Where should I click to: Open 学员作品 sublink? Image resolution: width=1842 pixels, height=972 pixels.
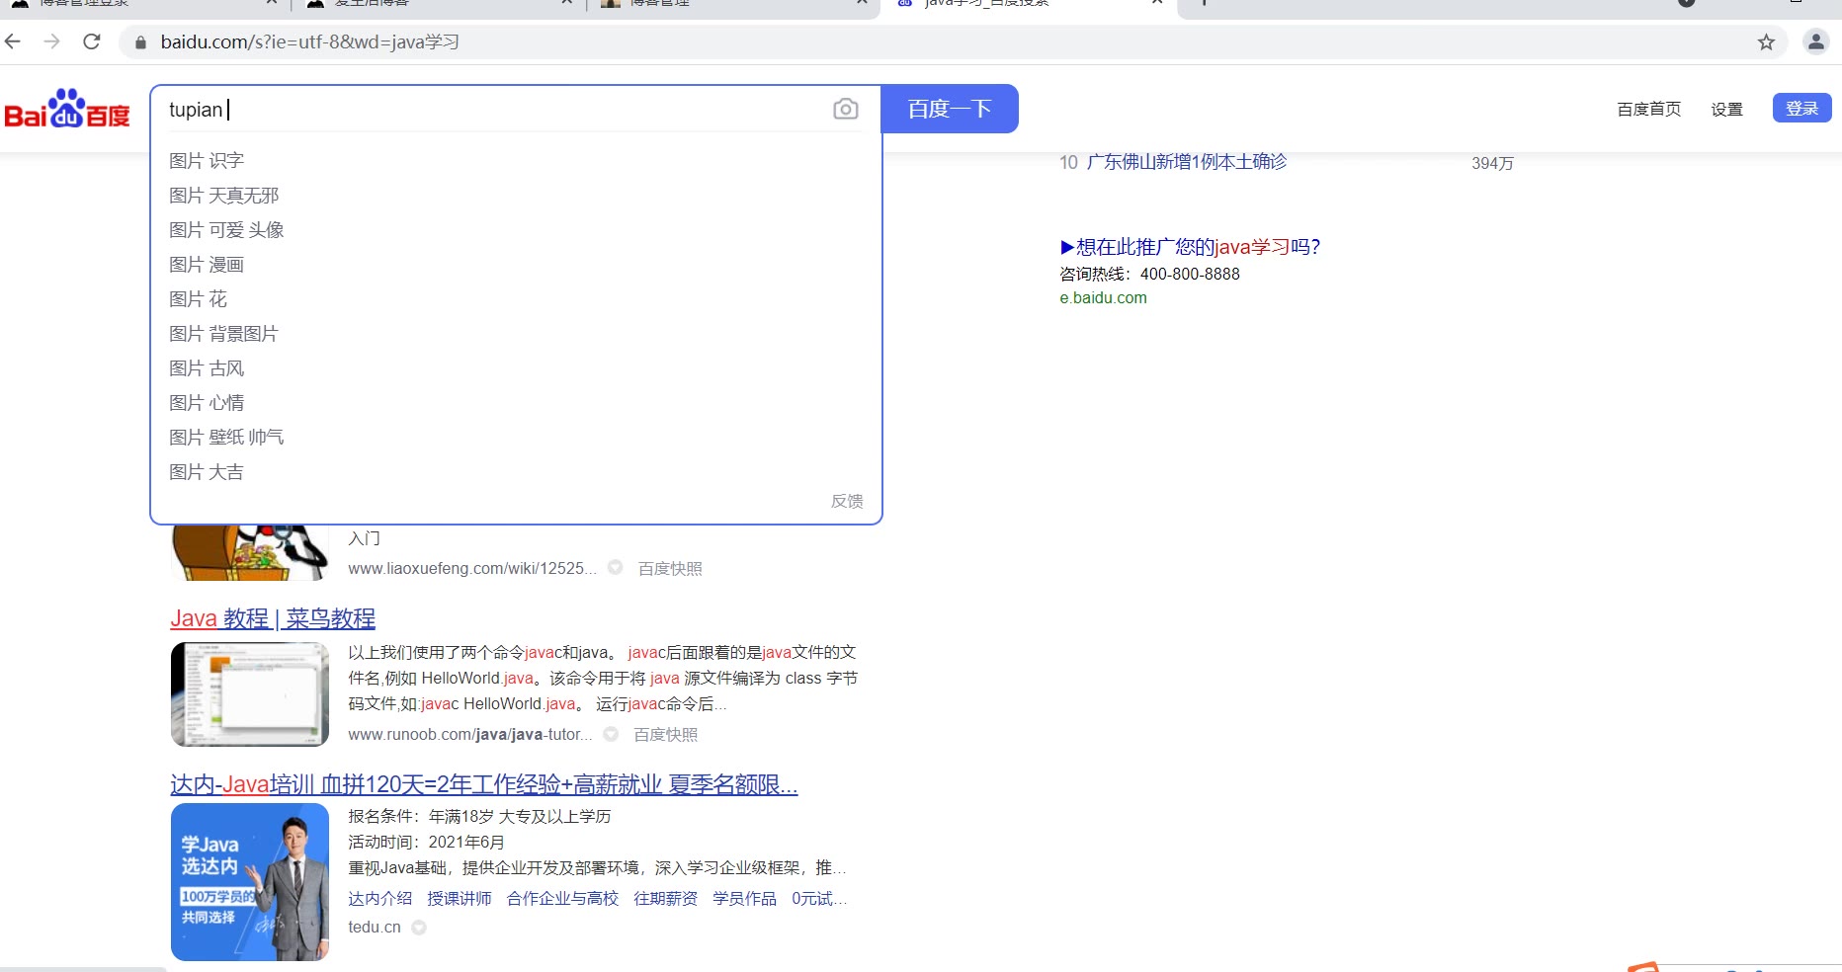click(744, 898)
